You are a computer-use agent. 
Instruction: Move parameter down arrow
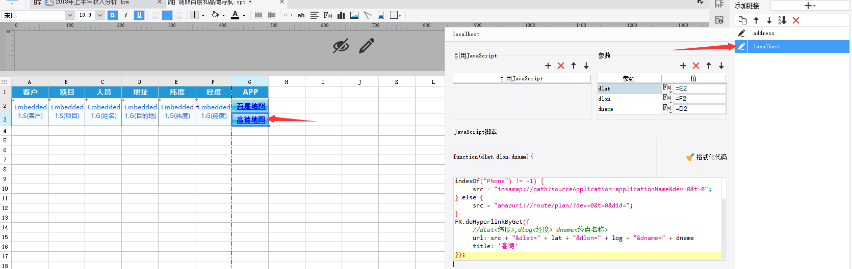(x=721, y=66)
